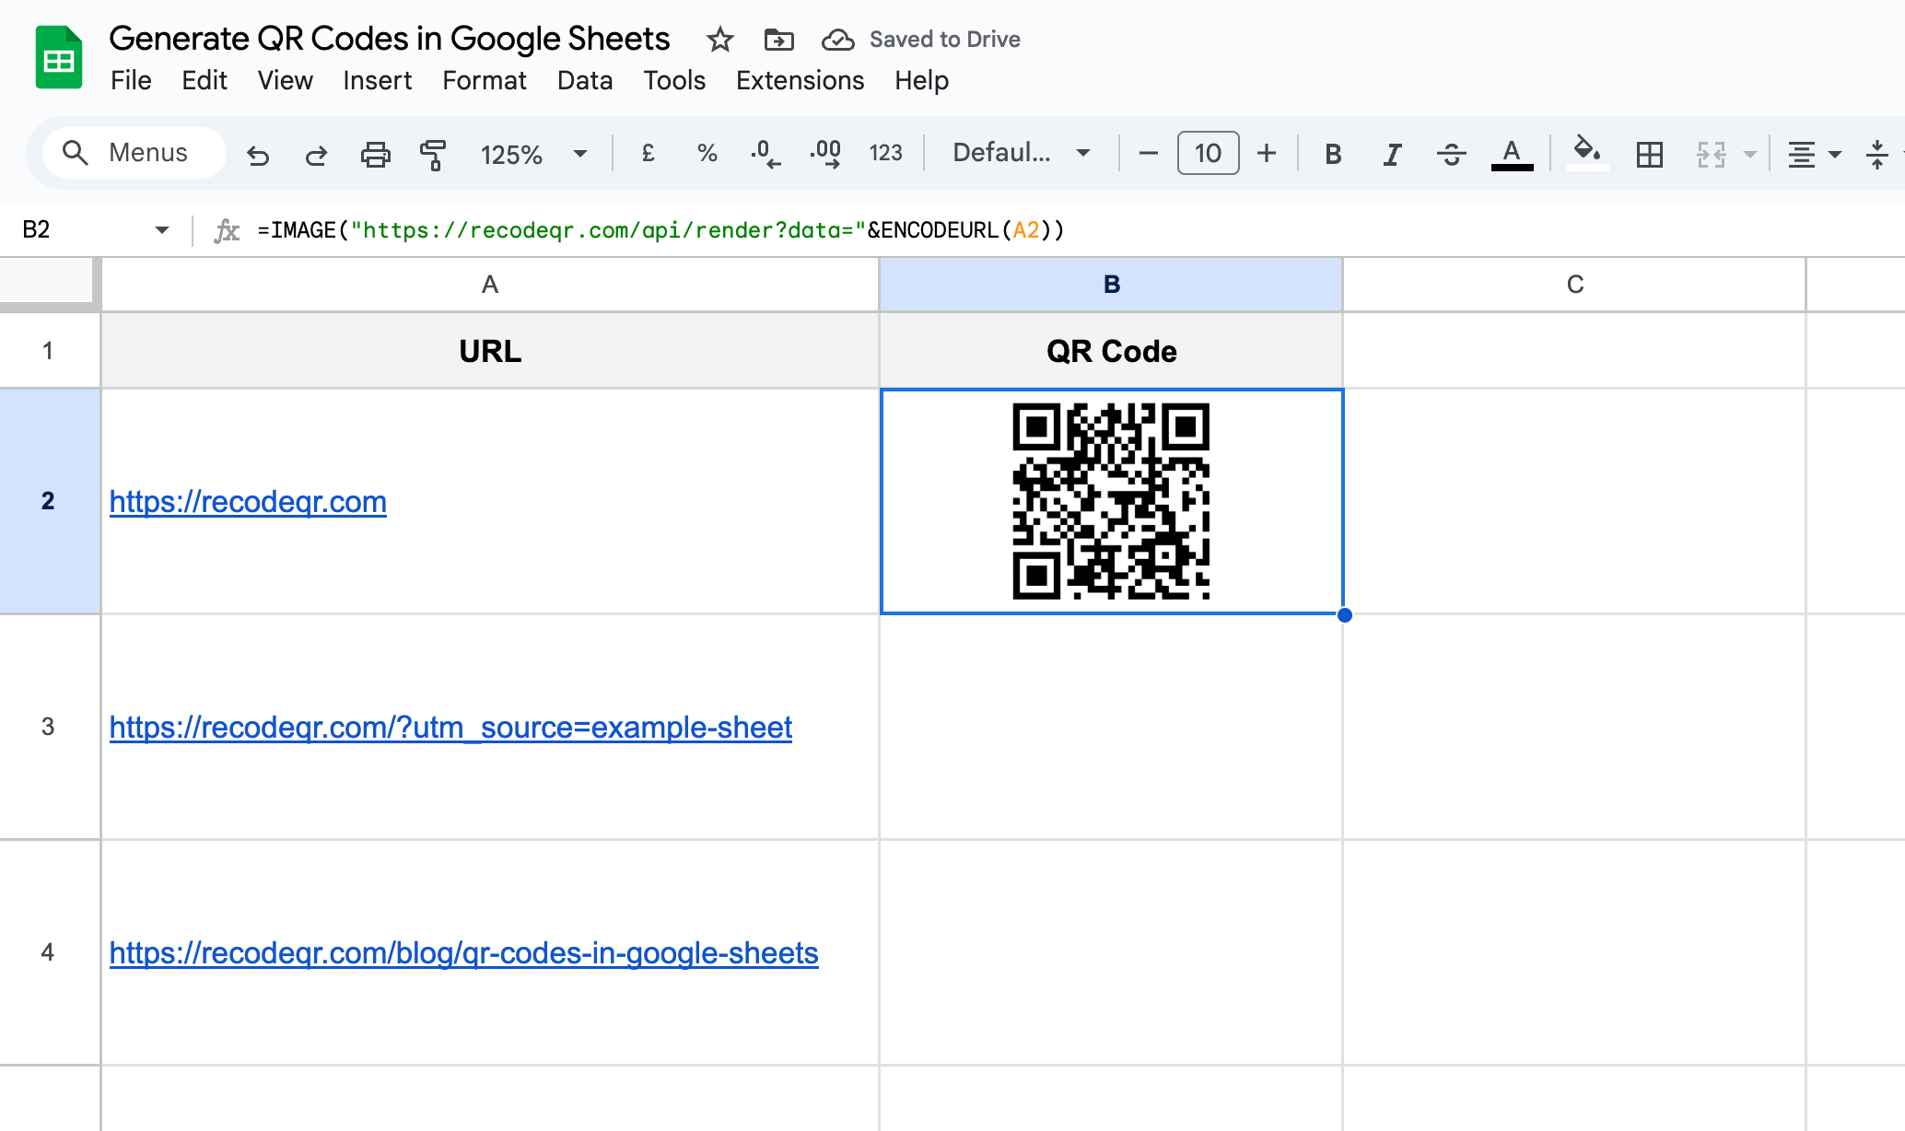Open the Print dialog
This screenshot has width=1905, height=1131.
click(x=375, y=154)
